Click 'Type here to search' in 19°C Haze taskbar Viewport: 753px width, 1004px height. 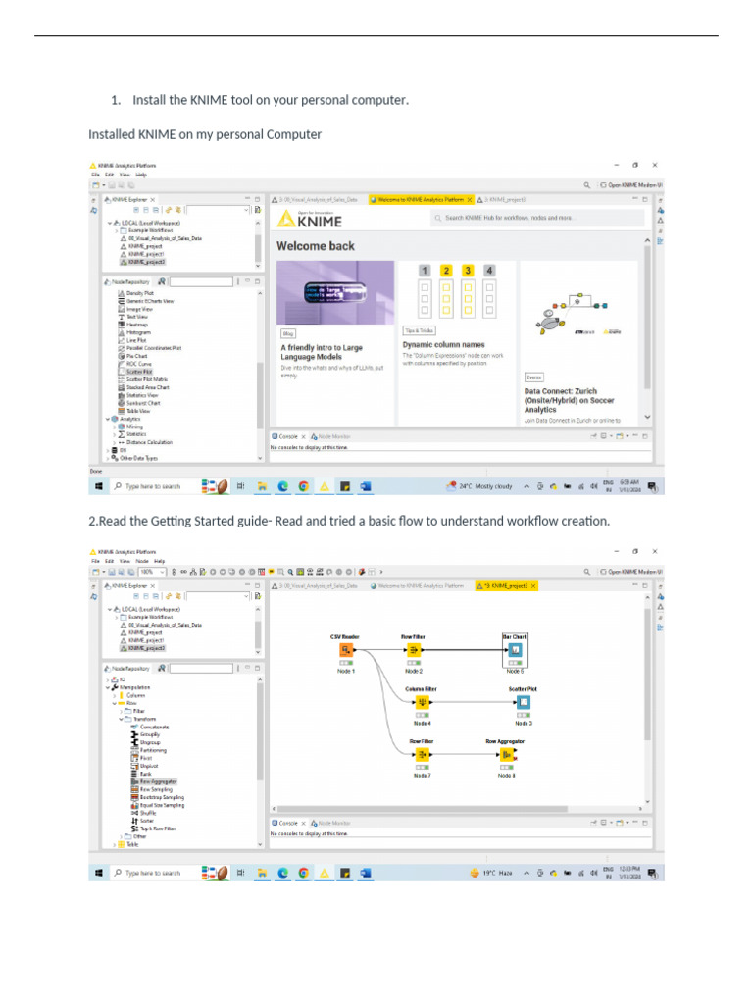coord(153,873)
